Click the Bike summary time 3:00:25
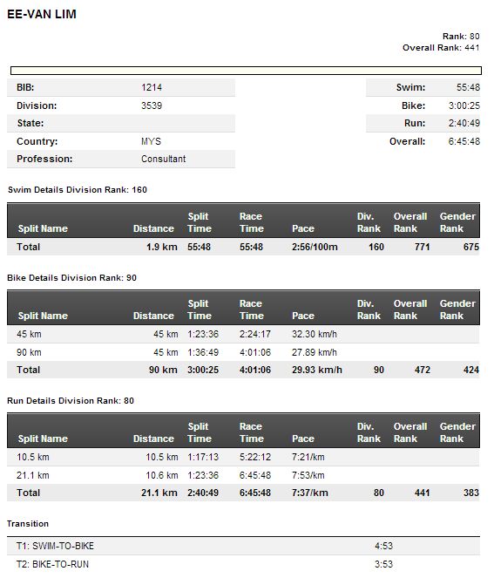The height and width of the screenshot is (578, 494). tap(464, 105)
